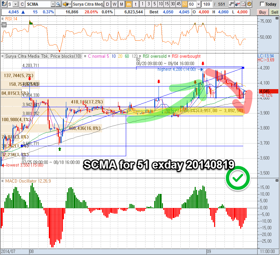Viewport: 280px width, 255px height.
Task: Click the 60 custom interval field
Action: pos(192,4)
